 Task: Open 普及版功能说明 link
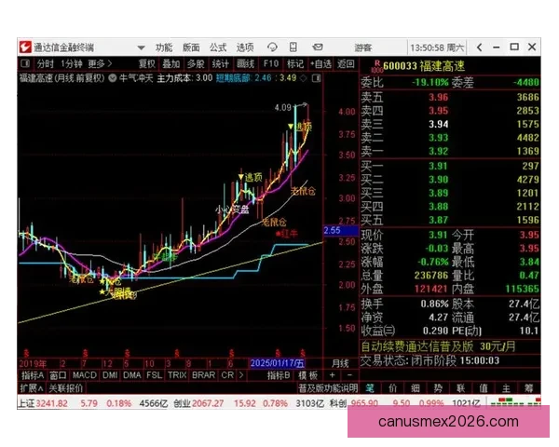coord(328,387)
